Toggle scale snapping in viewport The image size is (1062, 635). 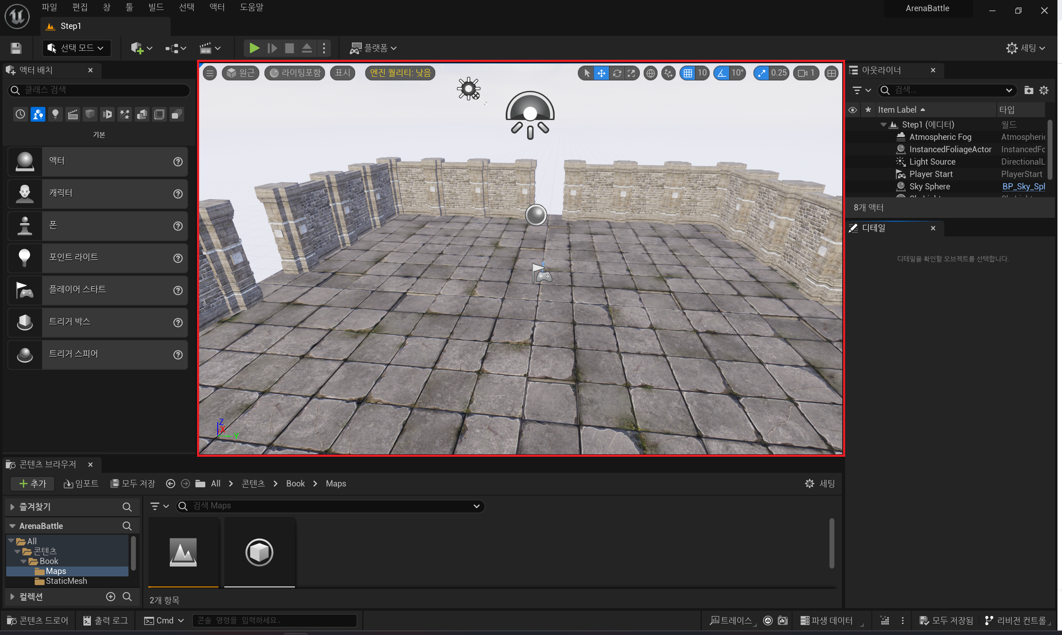pos(761,73)
